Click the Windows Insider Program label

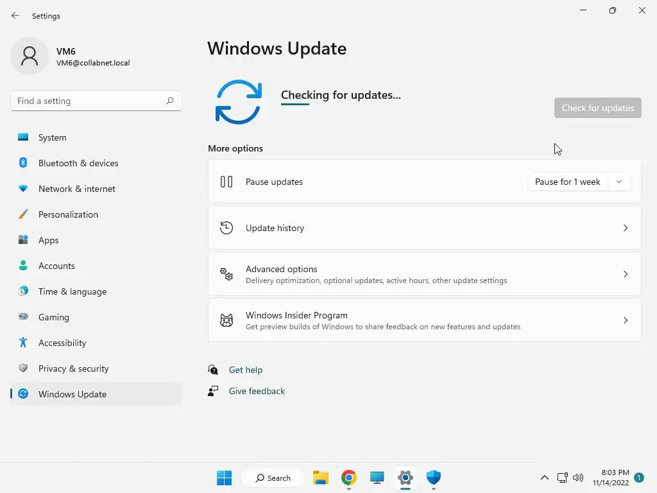296,315
